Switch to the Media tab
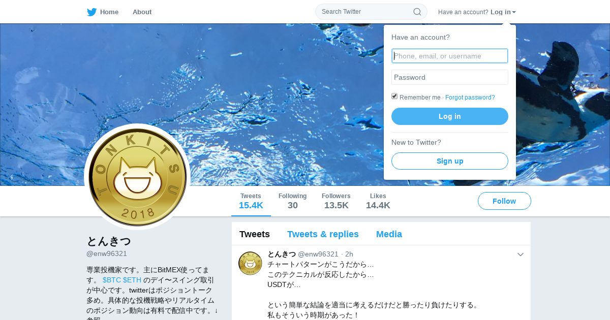Viewport: 610px width, 320px height. [389, 234]
